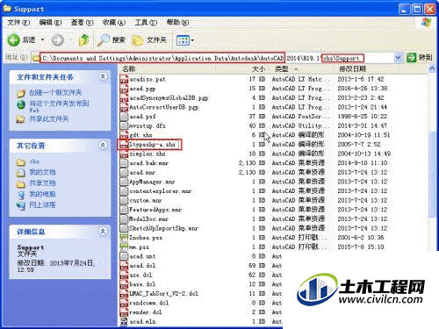Select the Inches.pss file icon

[124, 238]
